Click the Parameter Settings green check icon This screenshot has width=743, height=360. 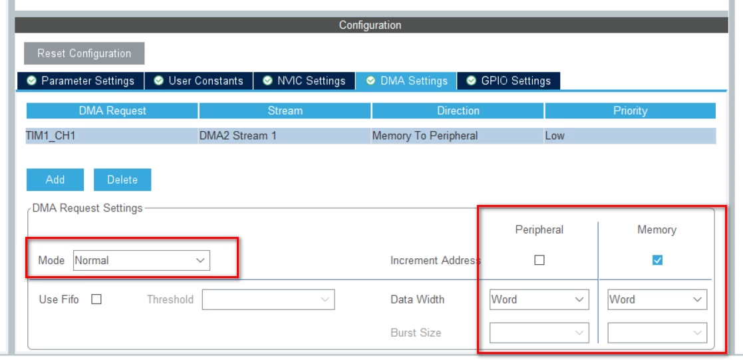coord(31,81)
